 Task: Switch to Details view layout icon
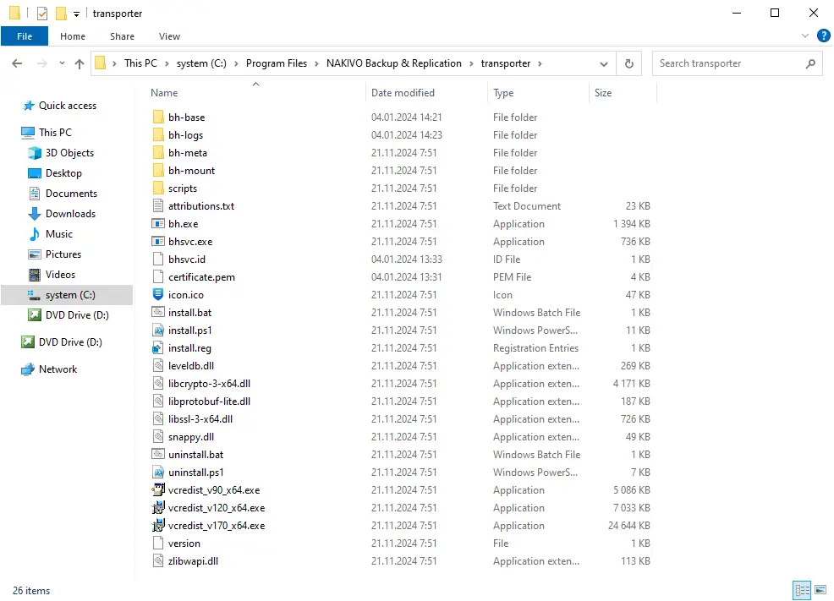coord(802,590)
